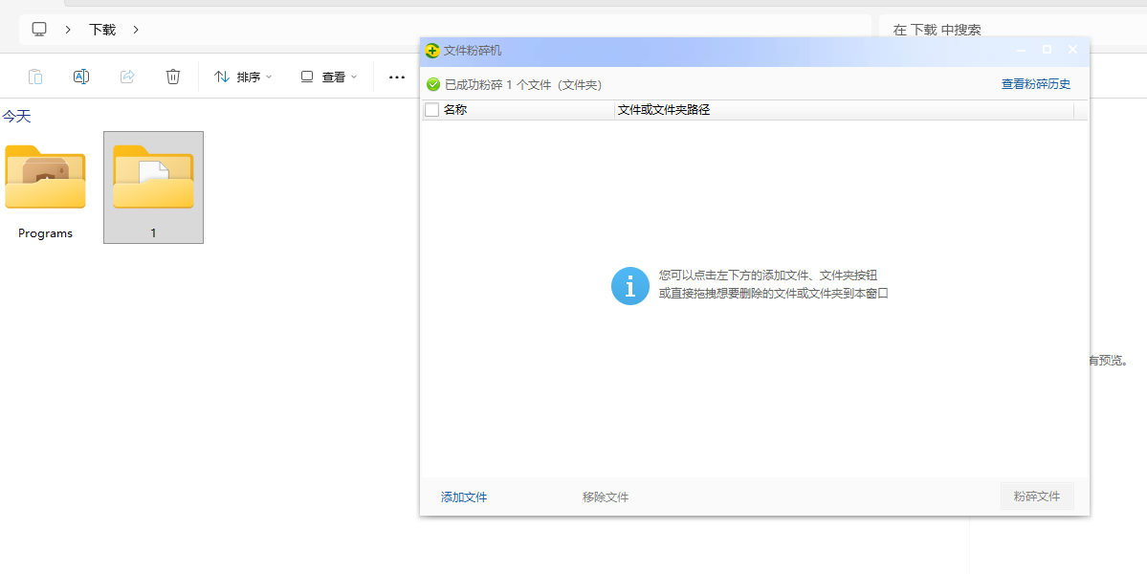Open 查看粉碎历史 link
Viewport: 1147px width, 574px height.
click(1036, 84)
